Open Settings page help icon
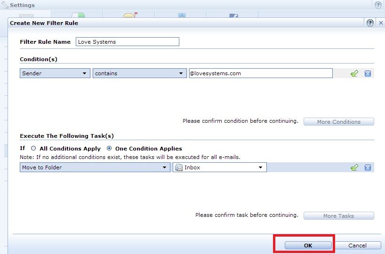Screen dimensions: 385x254 (x=378, y=5)
